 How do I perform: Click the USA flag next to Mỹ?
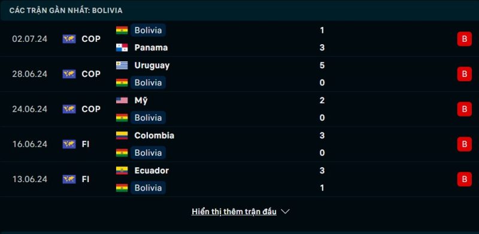tap(122, 100)
